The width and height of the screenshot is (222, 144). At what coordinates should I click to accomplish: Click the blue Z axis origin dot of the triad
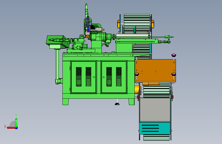pyautogui.click(x=17, y=128)
